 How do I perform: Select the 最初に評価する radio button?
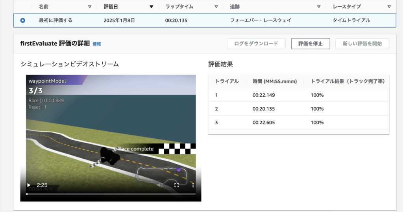tap(22, 20)
